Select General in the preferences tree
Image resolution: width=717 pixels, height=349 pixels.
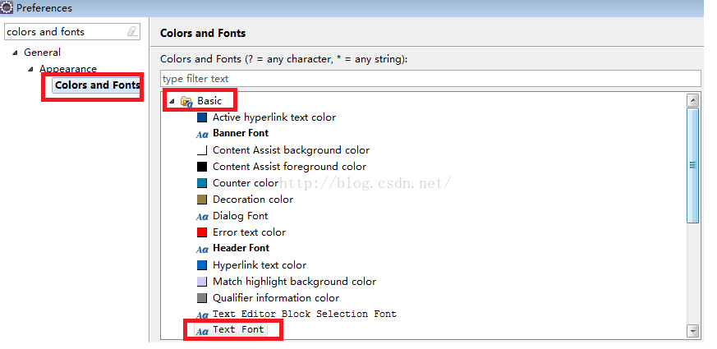42,53
